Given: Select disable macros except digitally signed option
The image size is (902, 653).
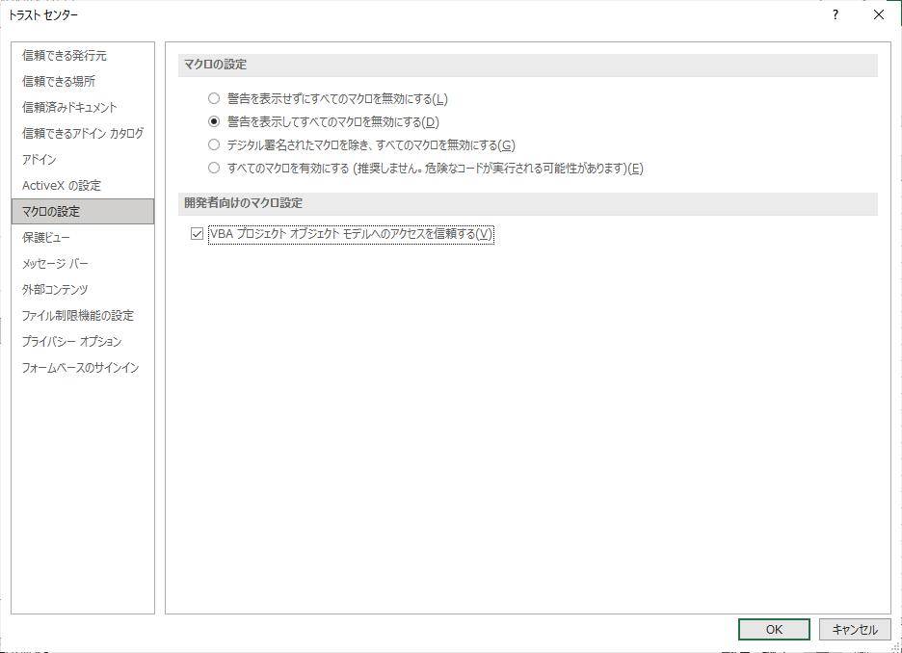Looking at the screenshot, I should click(213, 144).
